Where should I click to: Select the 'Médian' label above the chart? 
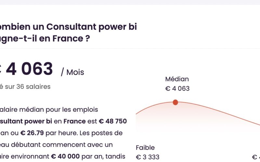(x=177, y=79)
